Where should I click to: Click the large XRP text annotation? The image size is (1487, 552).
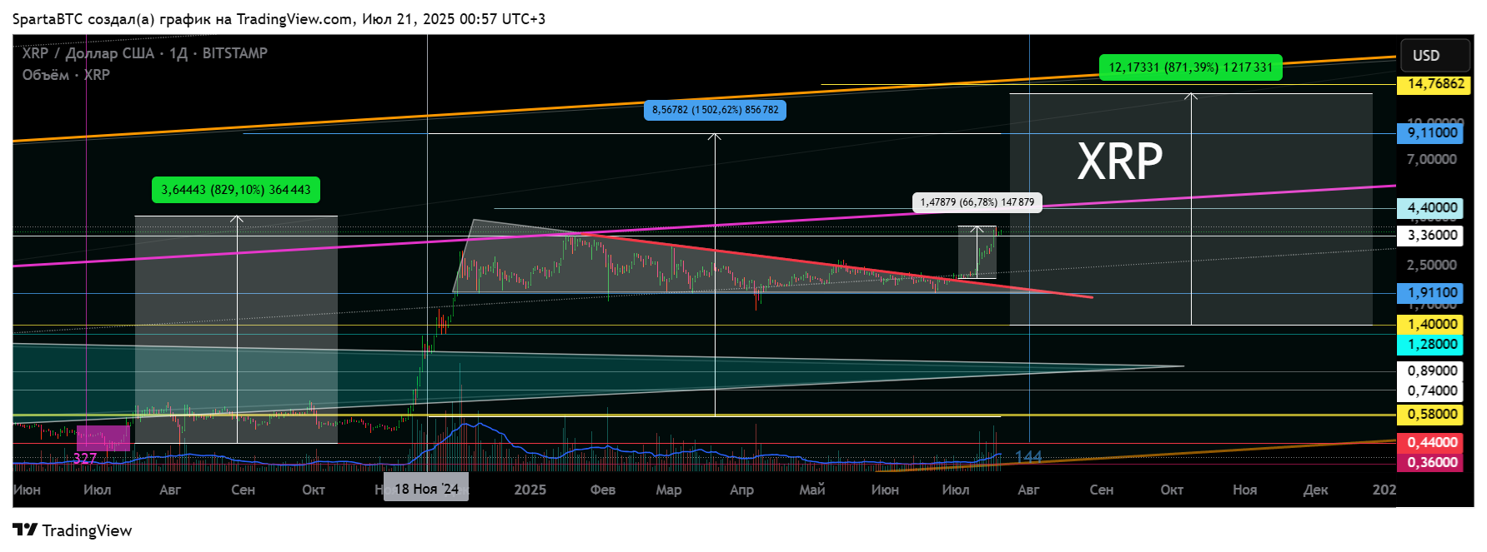(1120, 162)
